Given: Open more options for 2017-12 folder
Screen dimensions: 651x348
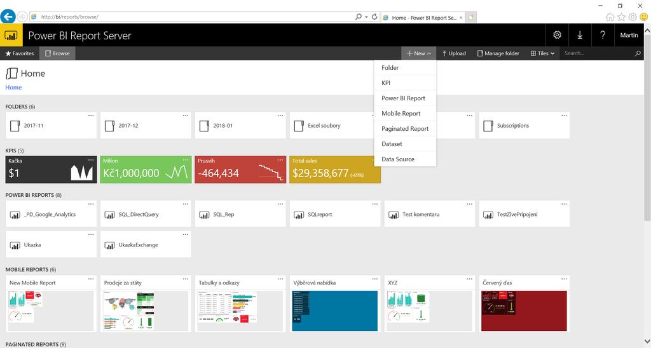Looking at the screenshot, I should pos(186,116).
